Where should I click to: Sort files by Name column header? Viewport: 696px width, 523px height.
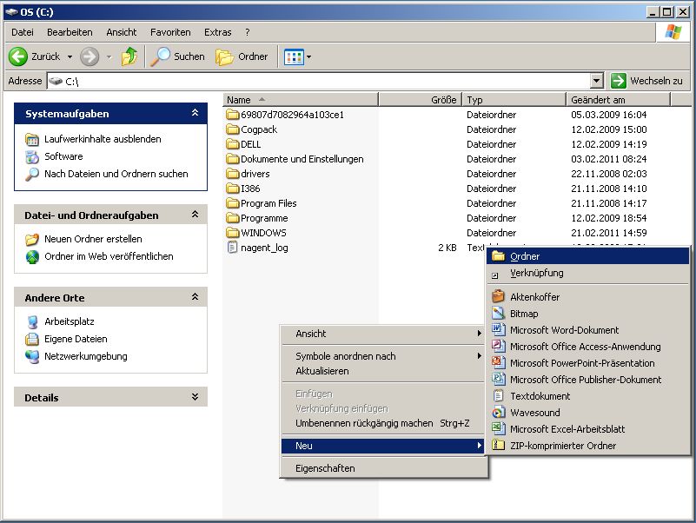pyautogui.click(x=301, y=100)
